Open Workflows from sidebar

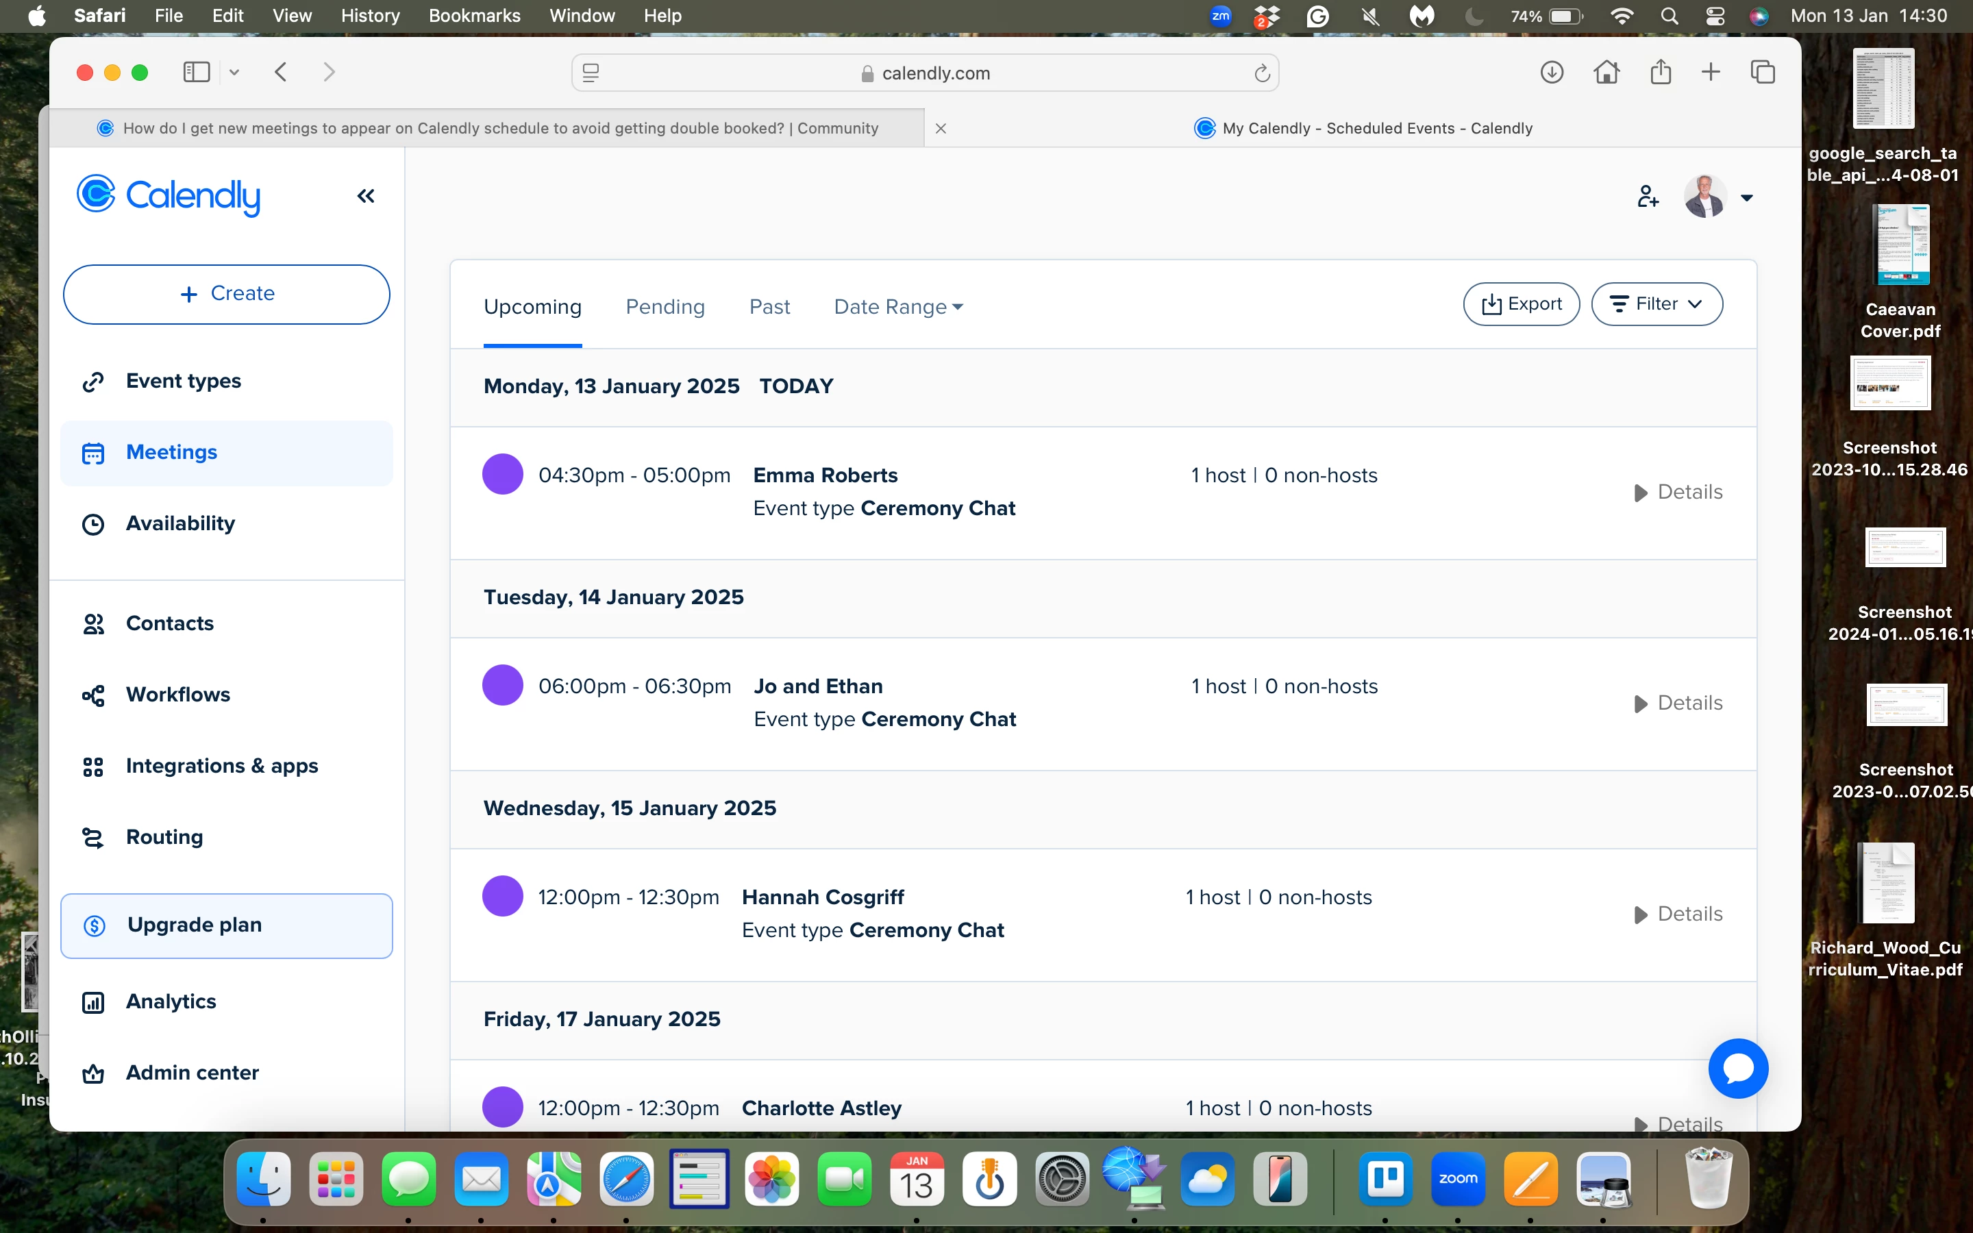tap(177, 695)
